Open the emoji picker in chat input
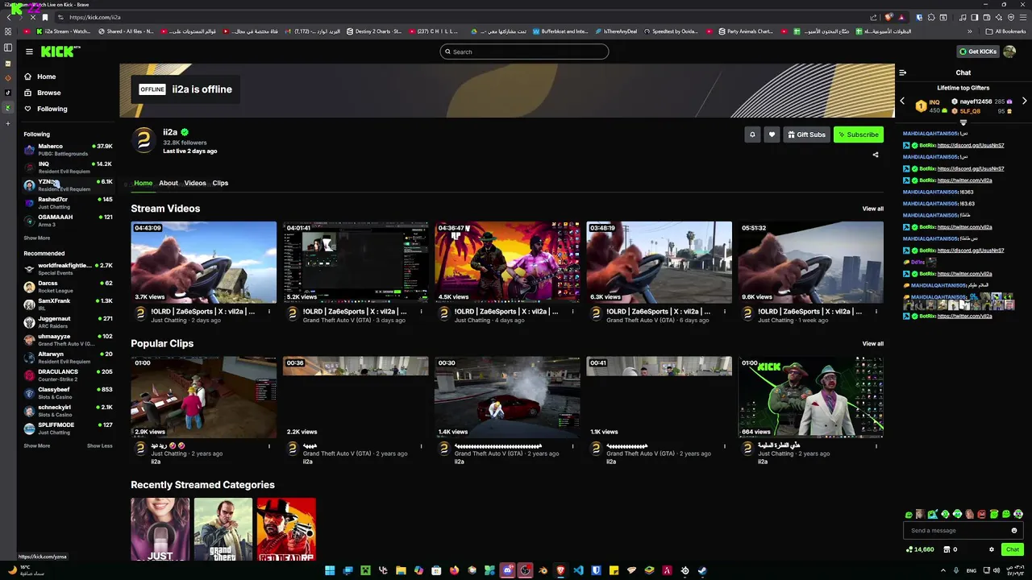Viewport: 1032px width, 580px height. [x=1014, y=530]
